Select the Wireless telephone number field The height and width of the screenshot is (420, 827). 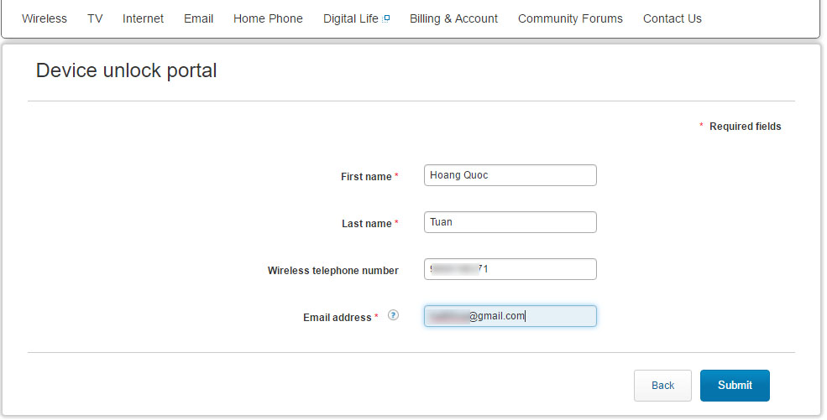pyautogui.click(x=510, y=269)
